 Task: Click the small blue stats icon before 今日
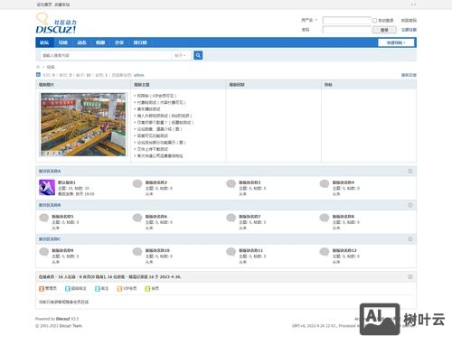click(38, 75)
